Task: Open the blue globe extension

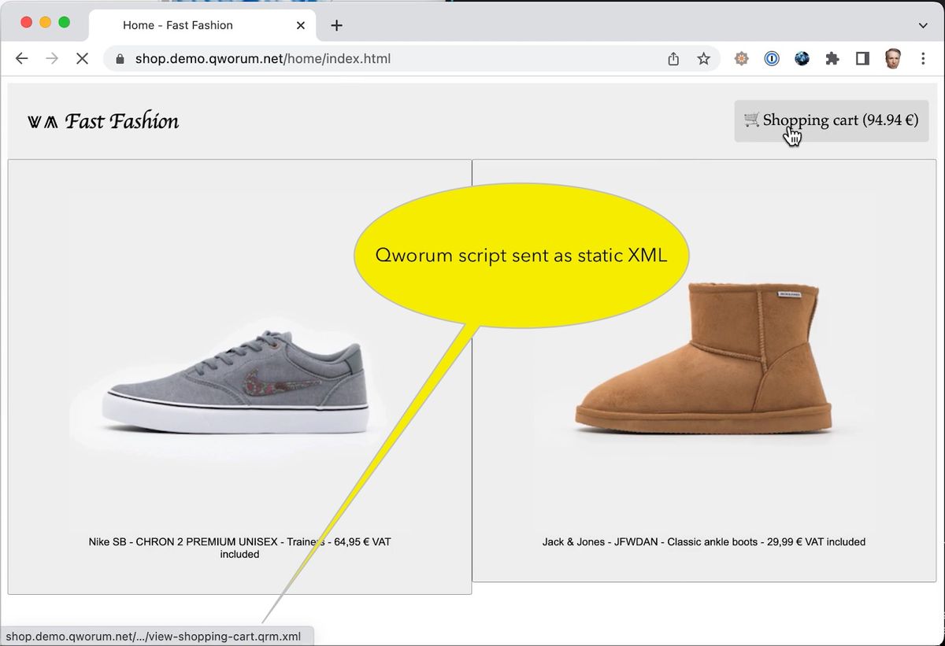Action: (802, 58)
